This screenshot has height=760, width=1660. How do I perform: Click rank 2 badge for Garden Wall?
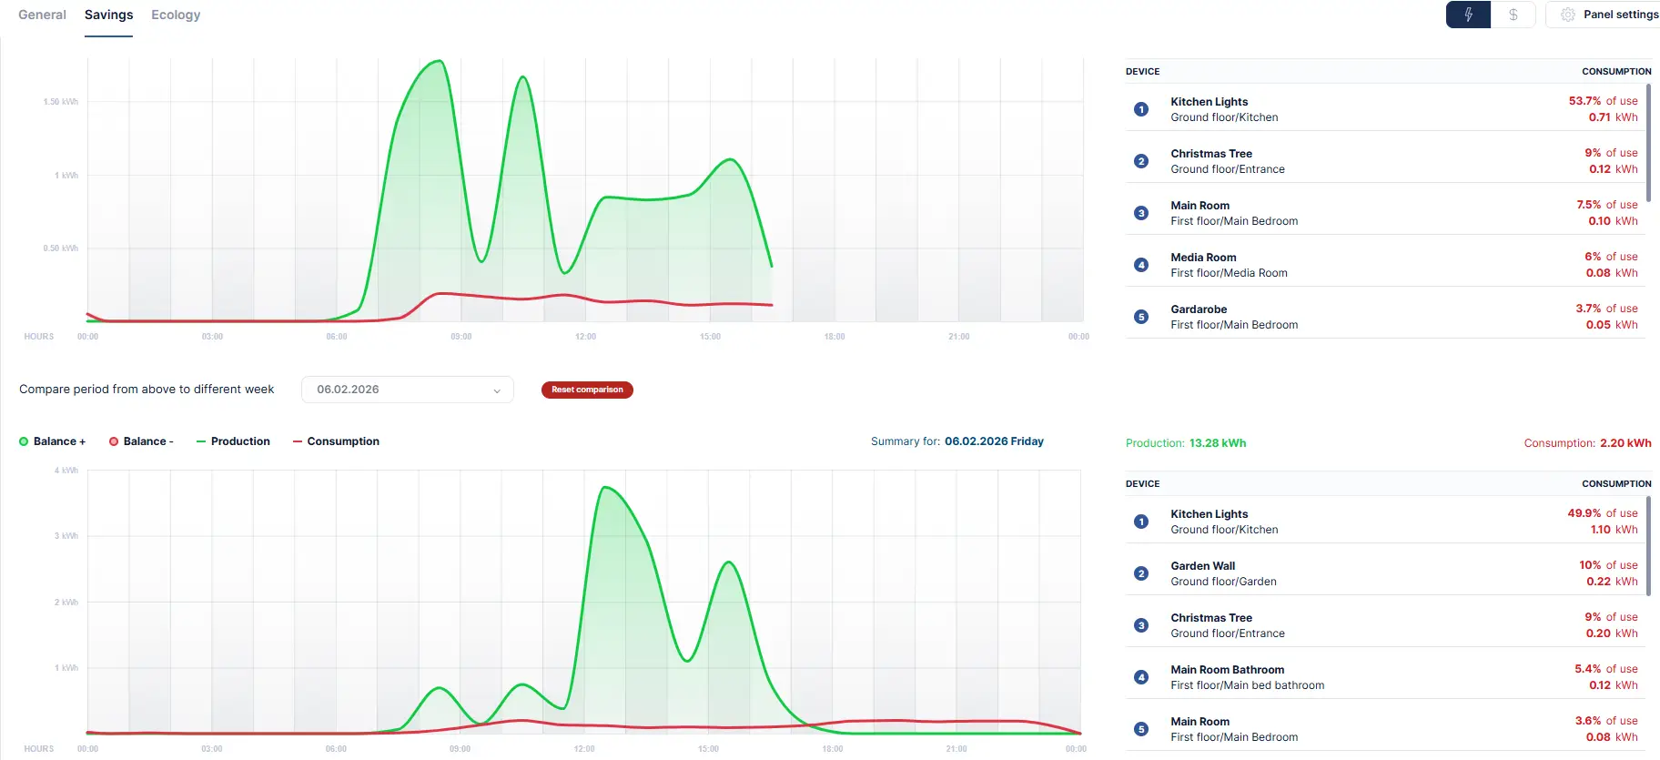point(1141,573)
